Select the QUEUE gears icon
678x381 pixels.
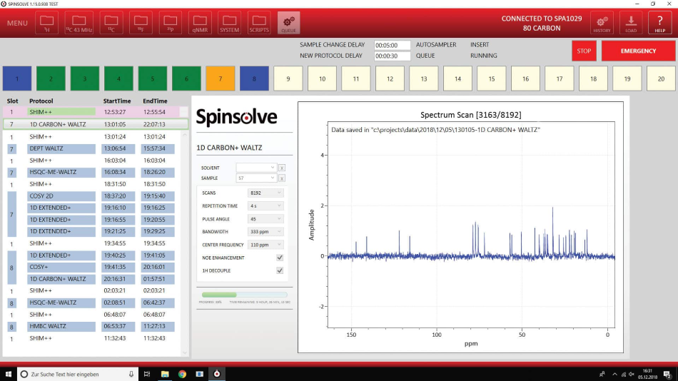(288, 23)
